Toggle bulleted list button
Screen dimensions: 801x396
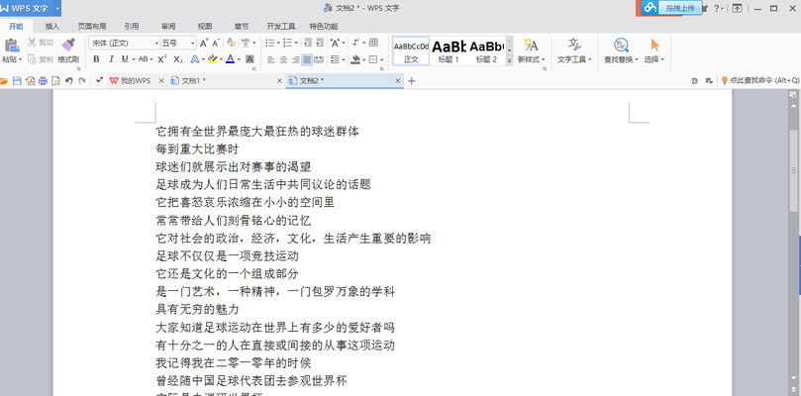click(x=269, y=43)
